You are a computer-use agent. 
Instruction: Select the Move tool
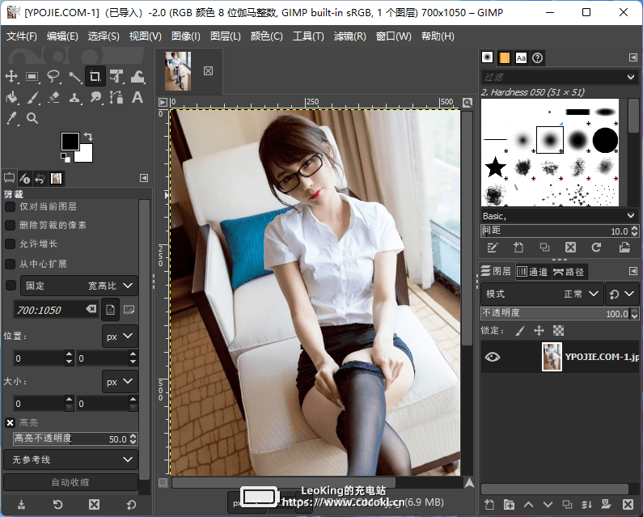[11, 76]
